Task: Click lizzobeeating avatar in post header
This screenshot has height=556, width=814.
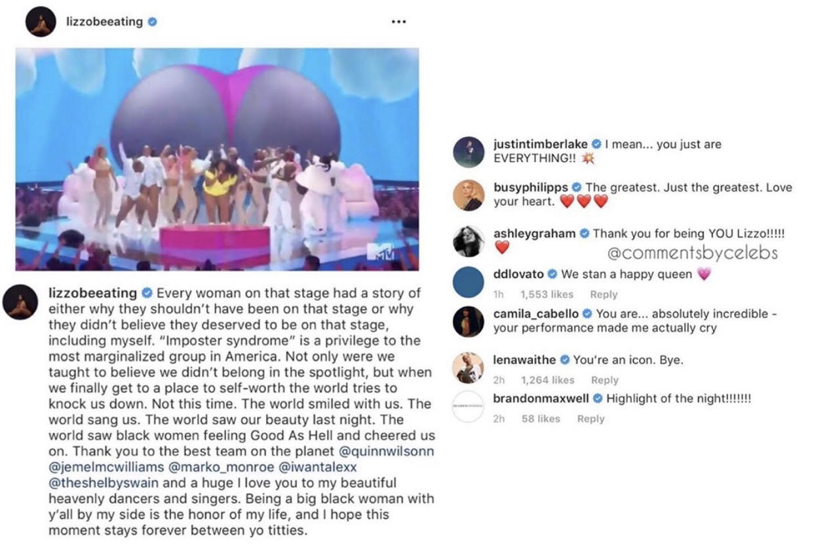Action: pos(39,22)
